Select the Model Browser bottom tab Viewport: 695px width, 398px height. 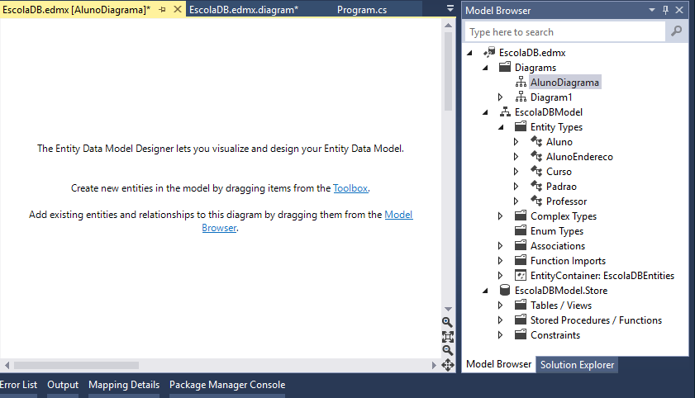(x=498, y=364)
